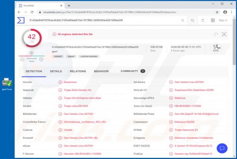This screenshot has height=159, width=237.
Task: Click Trojan.Nanocore.23 detection text
Action: (186, 130)
